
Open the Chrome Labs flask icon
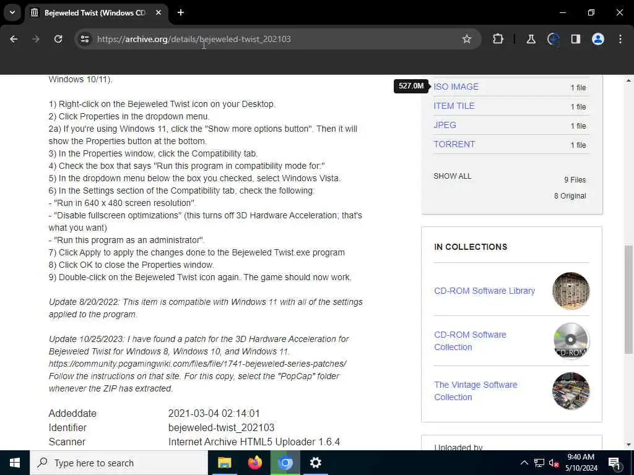click(531, 39)
